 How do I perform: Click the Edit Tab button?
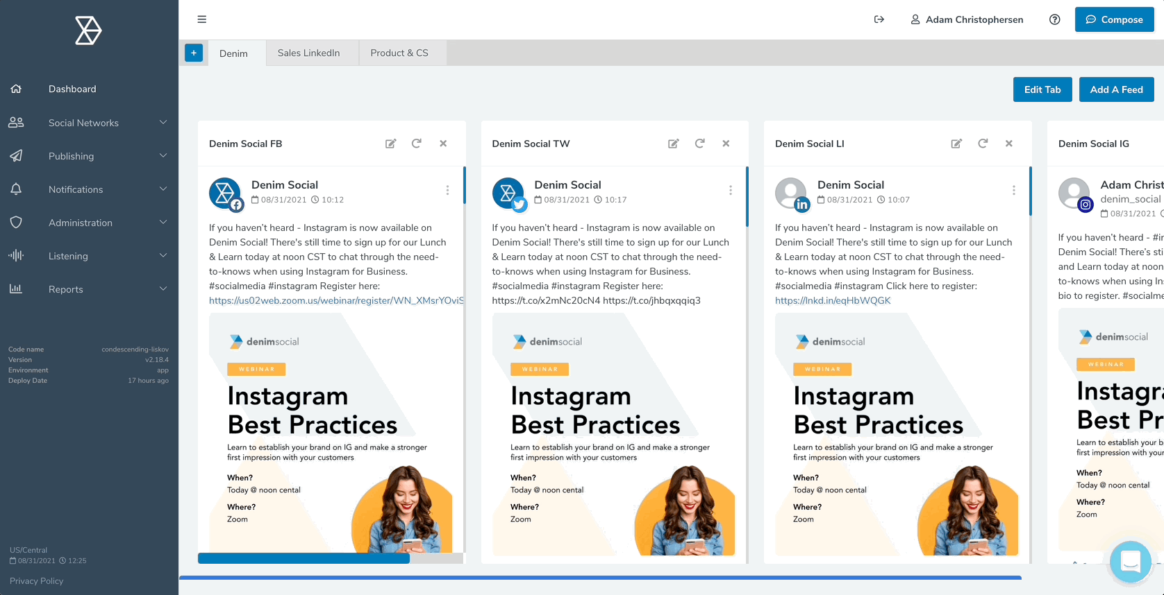pos(1042,89)
